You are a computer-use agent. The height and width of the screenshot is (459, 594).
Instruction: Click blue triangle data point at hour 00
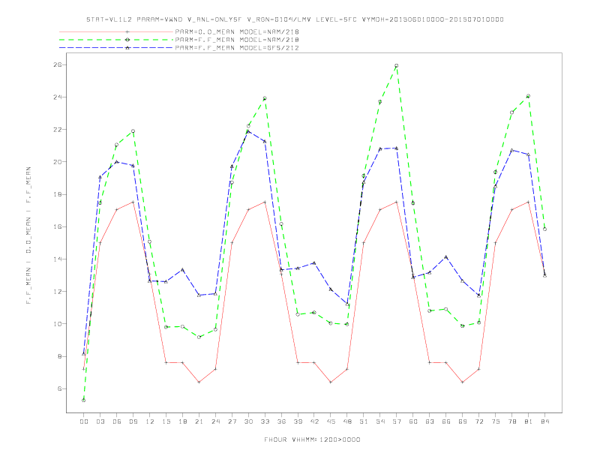[84, 354]
